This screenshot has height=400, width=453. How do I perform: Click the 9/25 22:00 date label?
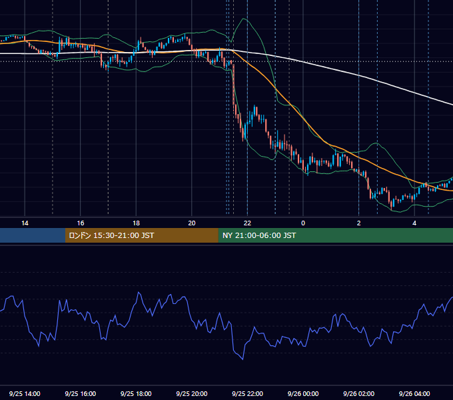pos(247,393)
